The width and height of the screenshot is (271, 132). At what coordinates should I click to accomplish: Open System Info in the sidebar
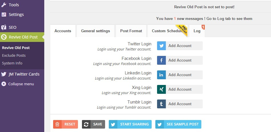click(x=12, y=63)
